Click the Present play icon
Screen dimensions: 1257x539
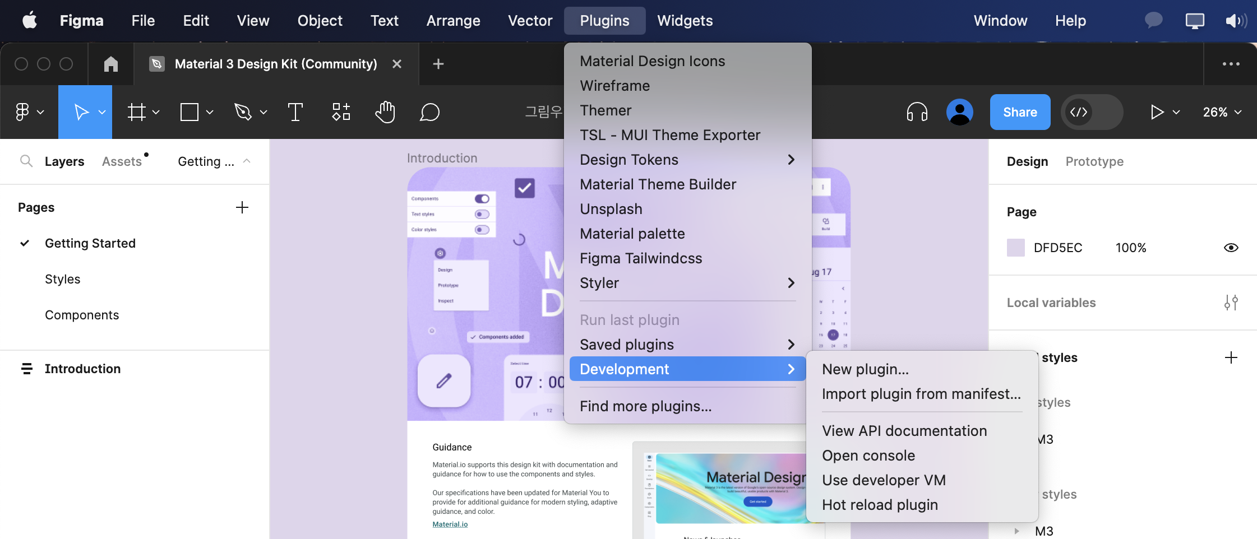click(x=1157, y=112)
